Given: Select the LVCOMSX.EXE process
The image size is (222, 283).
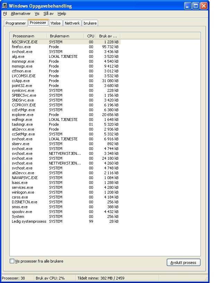Looking at the screenshot, I should click(x=65, y=76).
